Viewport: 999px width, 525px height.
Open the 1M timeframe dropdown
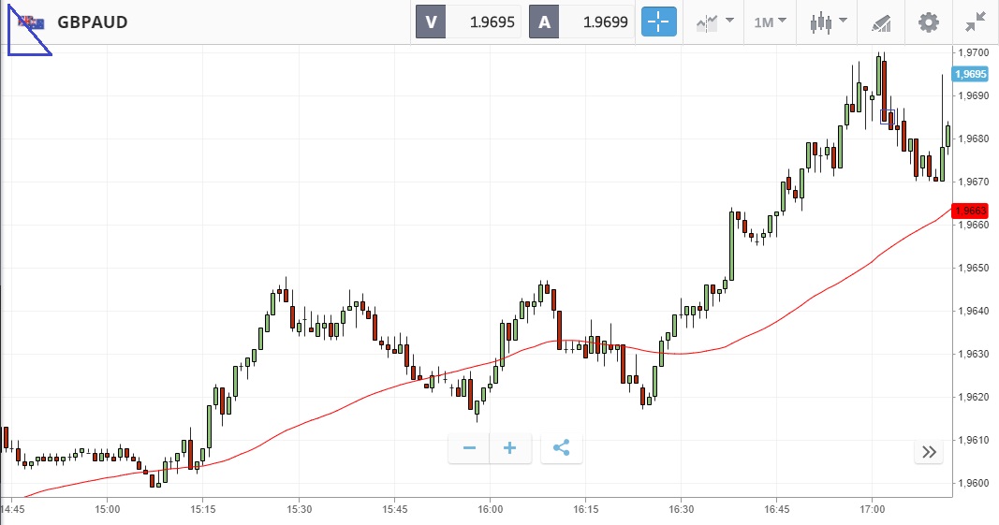(x=770, y=22)
